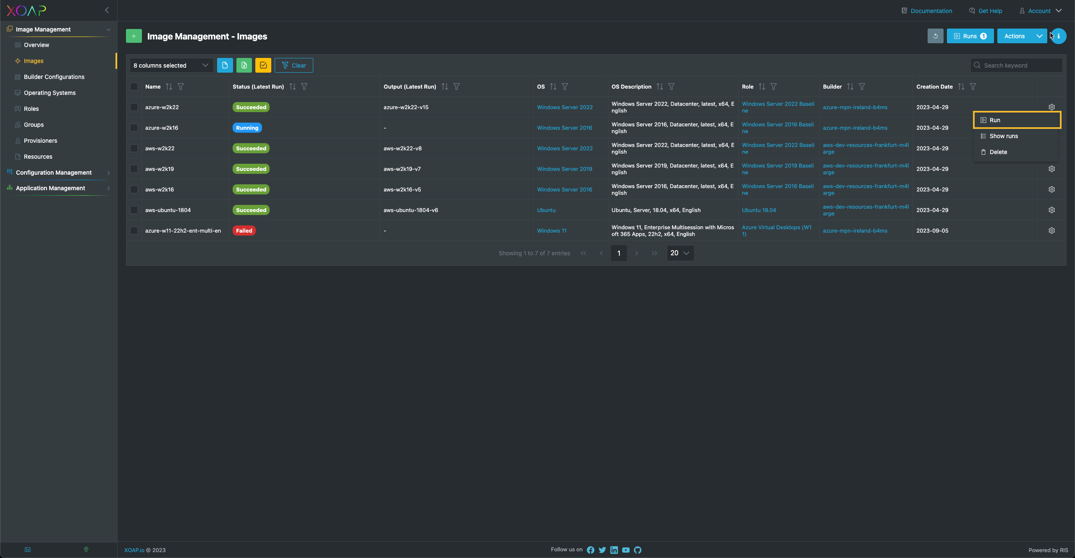1075x558 pixels.
Task: Select Run in the context menu
Action: (x=1017, y=120)
